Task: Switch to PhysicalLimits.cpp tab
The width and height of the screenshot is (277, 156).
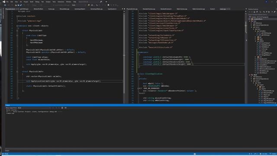Action: (x=132, y=9)
